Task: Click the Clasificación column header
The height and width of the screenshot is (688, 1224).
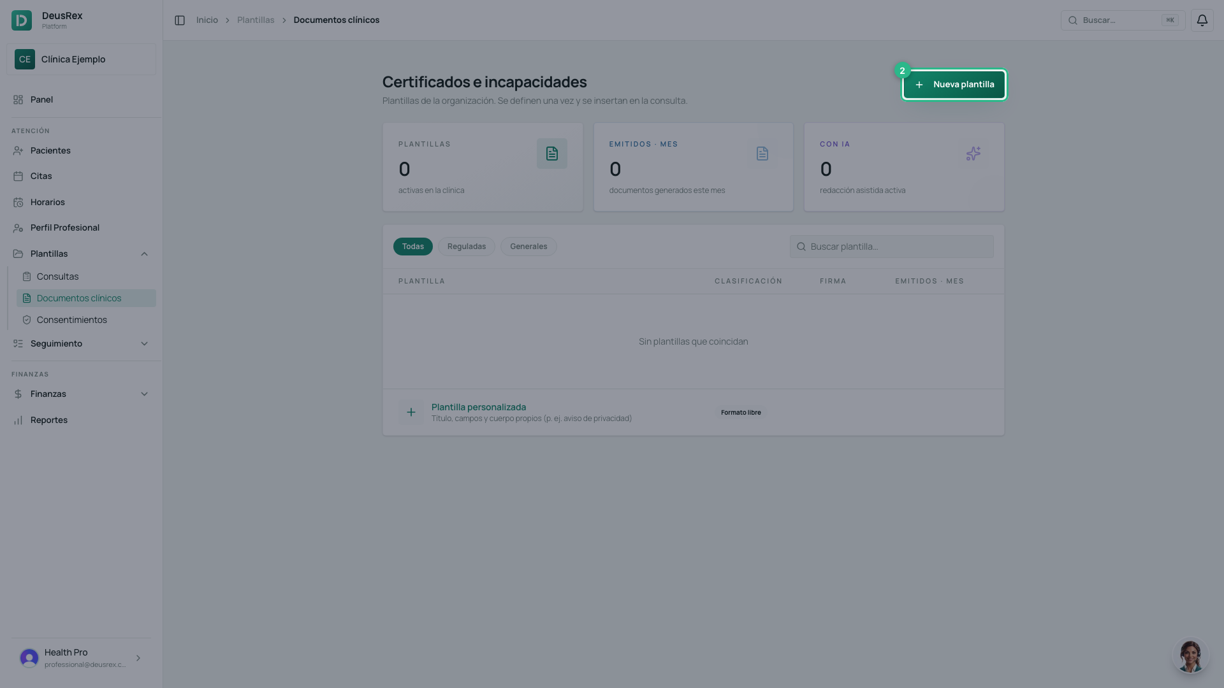Action: point(748,282)
